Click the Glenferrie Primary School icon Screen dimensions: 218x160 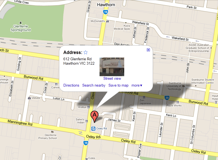[x=52, y=132]
